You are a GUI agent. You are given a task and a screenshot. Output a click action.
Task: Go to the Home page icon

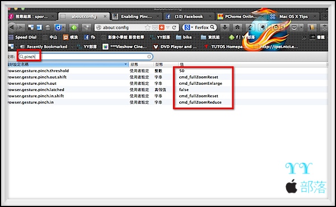click(x=237, y=27)
